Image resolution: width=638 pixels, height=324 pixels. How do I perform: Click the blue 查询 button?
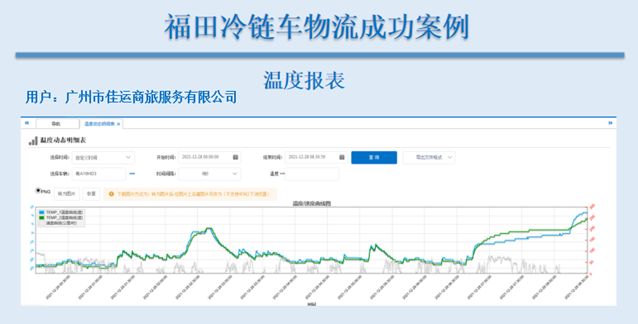374,158
